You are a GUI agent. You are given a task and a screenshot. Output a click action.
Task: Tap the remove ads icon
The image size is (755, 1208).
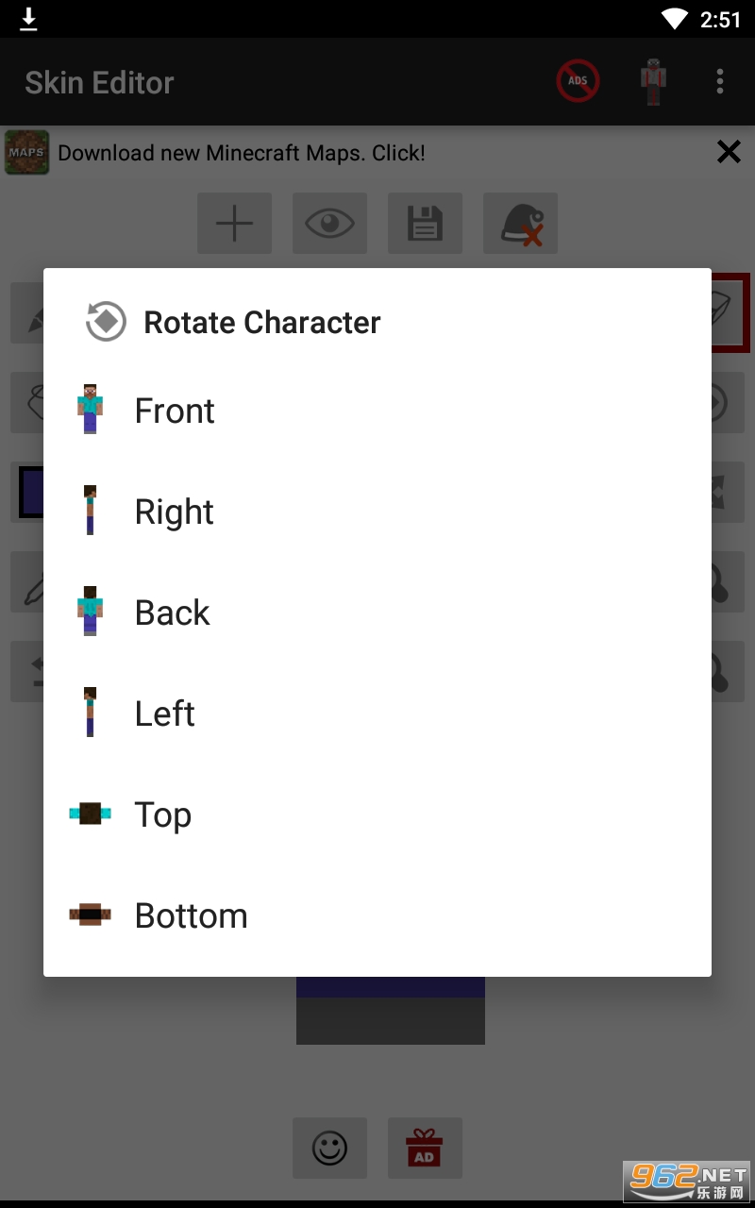pos(578,81)
